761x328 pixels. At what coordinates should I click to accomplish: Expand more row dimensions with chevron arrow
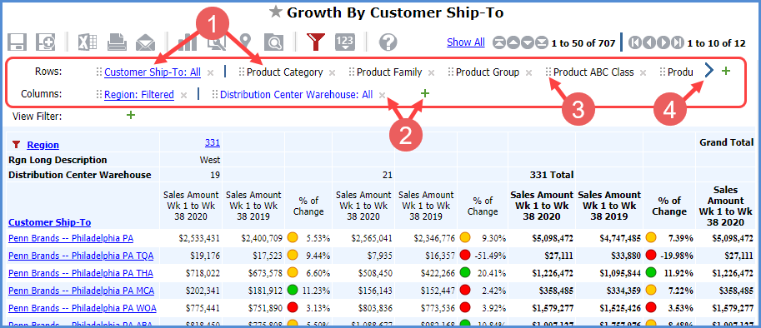click(708, 72)
